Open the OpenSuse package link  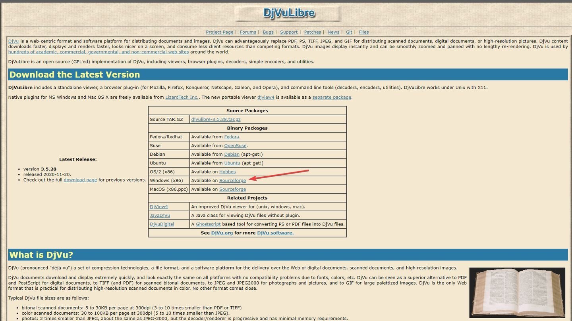(236, 145)
